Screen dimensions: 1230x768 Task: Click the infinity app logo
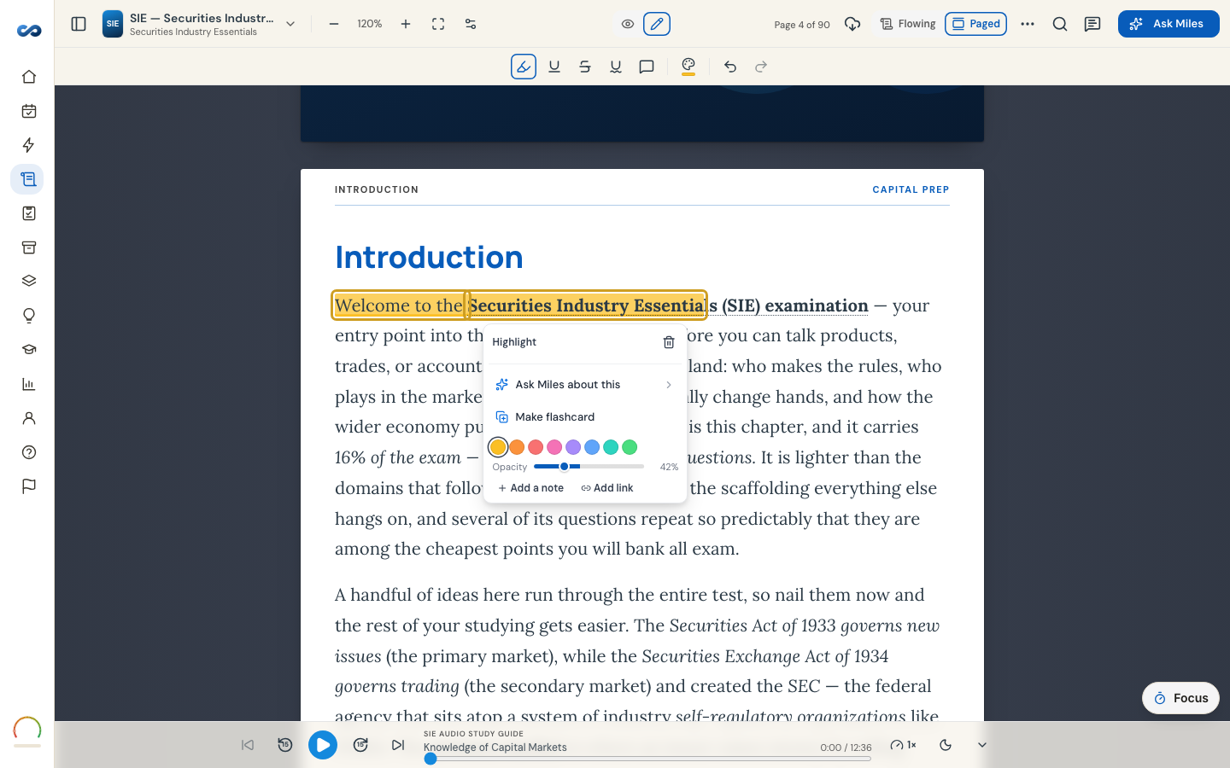tap(28, 31)
